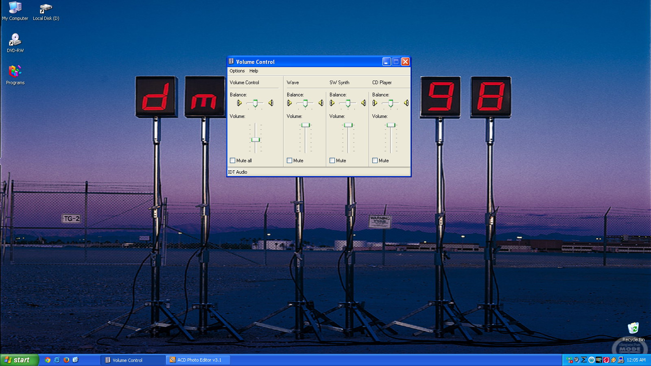Open the Help menu
The height and width of the screenshot is (366, 651).
pos(254,71)
